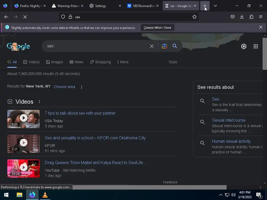
Task: Open options dots beside Choose area
Action: pyautogui.click(x=82, y=87)
